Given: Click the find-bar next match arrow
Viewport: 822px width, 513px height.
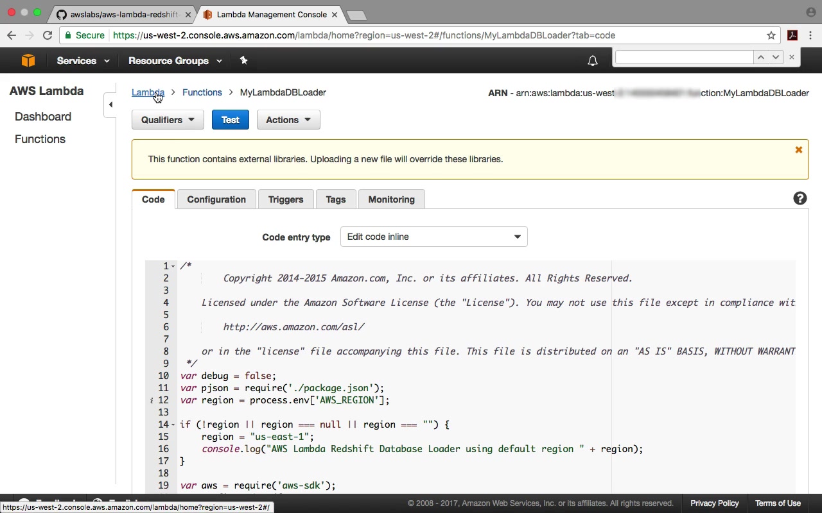Looking at the screenshot, I should point(776,57).
